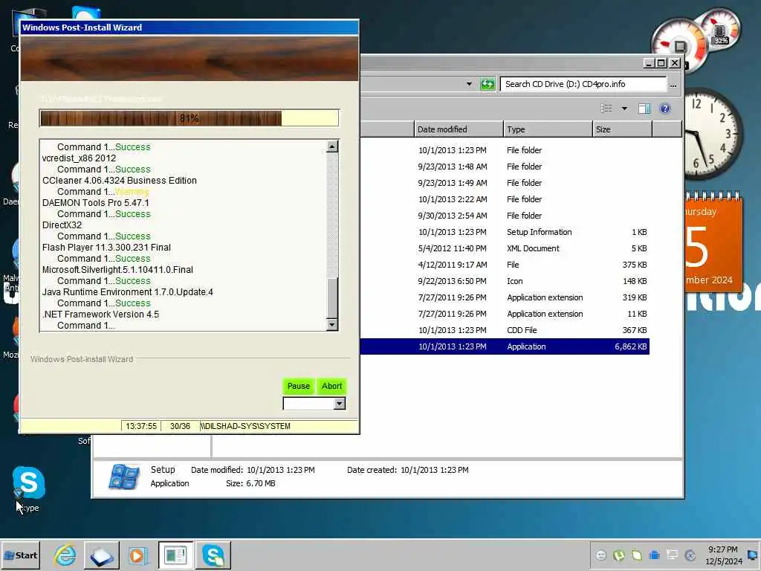Click the 13:37:55 time in the status bar
Screen dimensions: 761x571
(x=140, y=426)
